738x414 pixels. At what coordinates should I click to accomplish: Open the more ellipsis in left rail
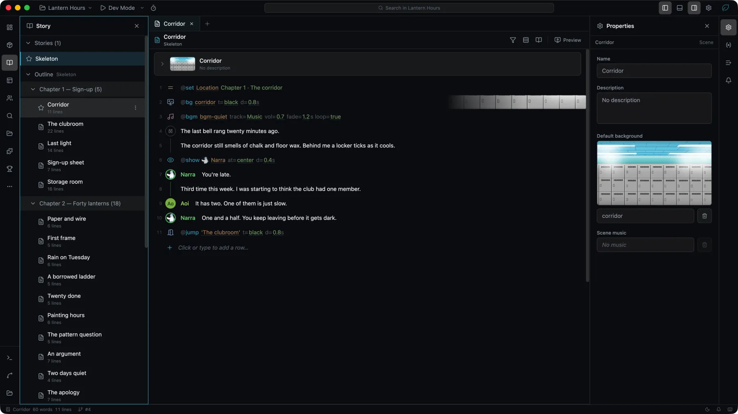(x=9, y=186)
